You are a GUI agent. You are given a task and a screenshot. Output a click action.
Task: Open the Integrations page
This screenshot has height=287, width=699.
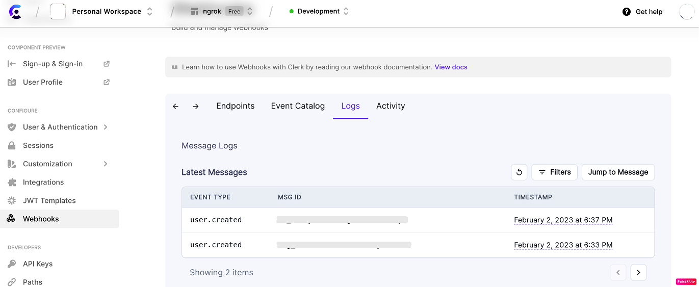pos(43,182)
